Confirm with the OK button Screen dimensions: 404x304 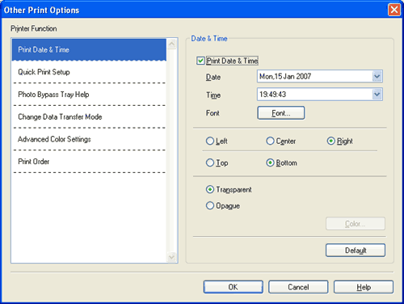(x=234, y=287)
